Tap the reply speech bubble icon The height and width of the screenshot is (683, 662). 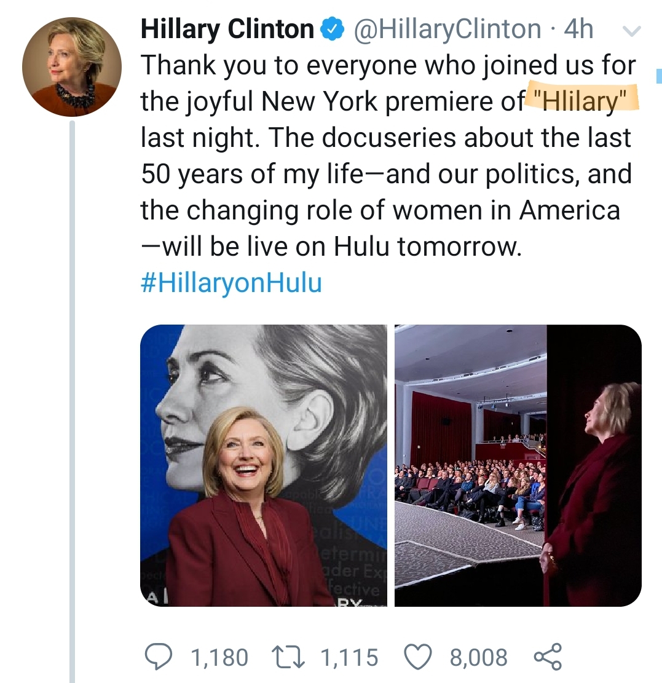pyautogui.click(x=159, y=657)
